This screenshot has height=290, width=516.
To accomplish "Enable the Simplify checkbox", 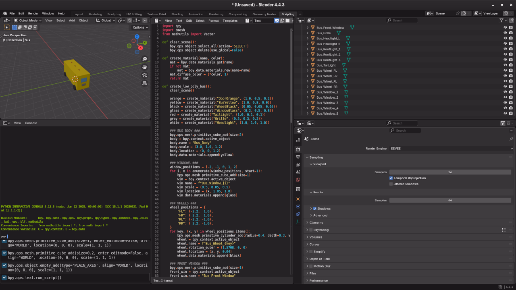I will [x=311, y=252].
